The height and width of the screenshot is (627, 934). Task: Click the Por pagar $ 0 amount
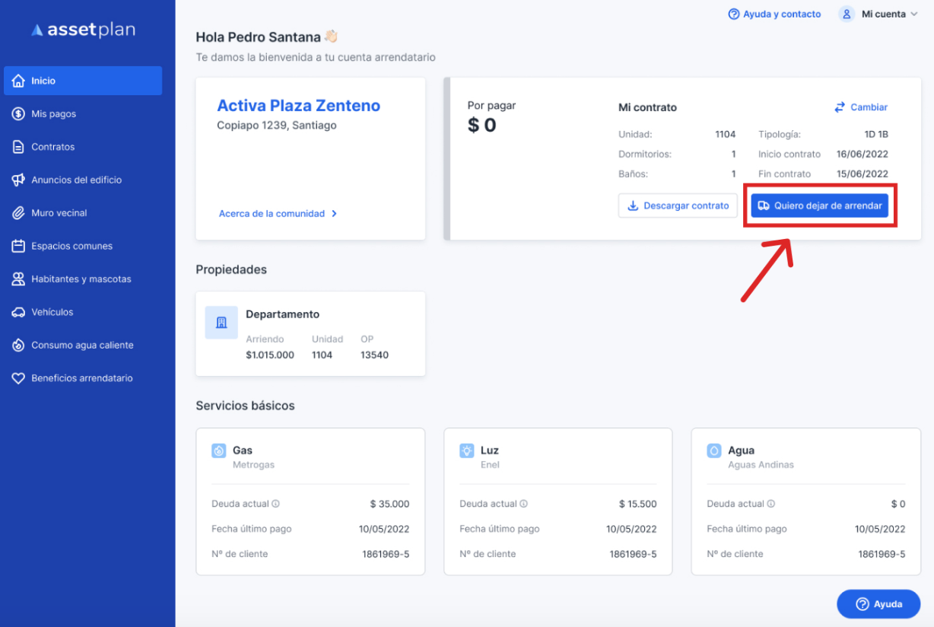[481, 126]
